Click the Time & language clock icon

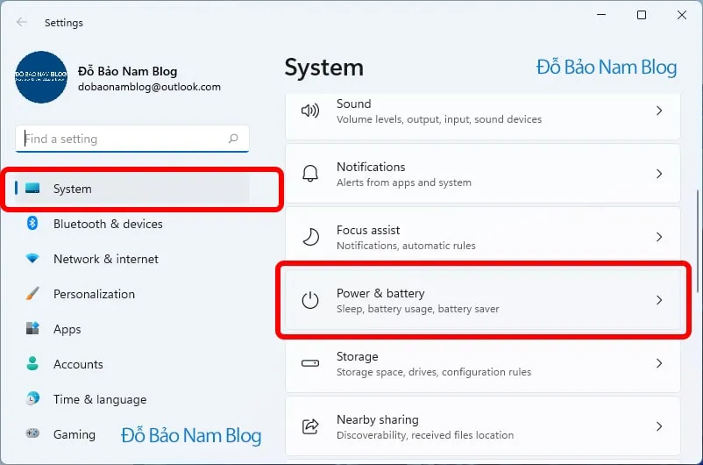32,398
